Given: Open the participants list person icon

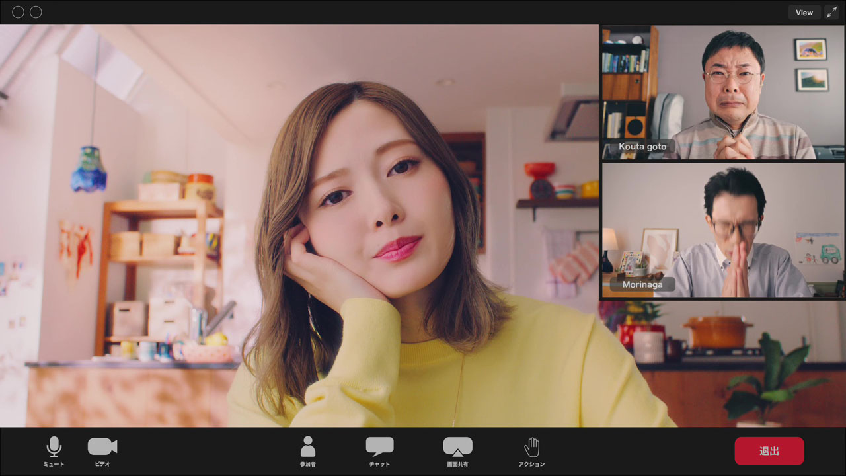Looking at the screenshot, I should click(308, 447).
